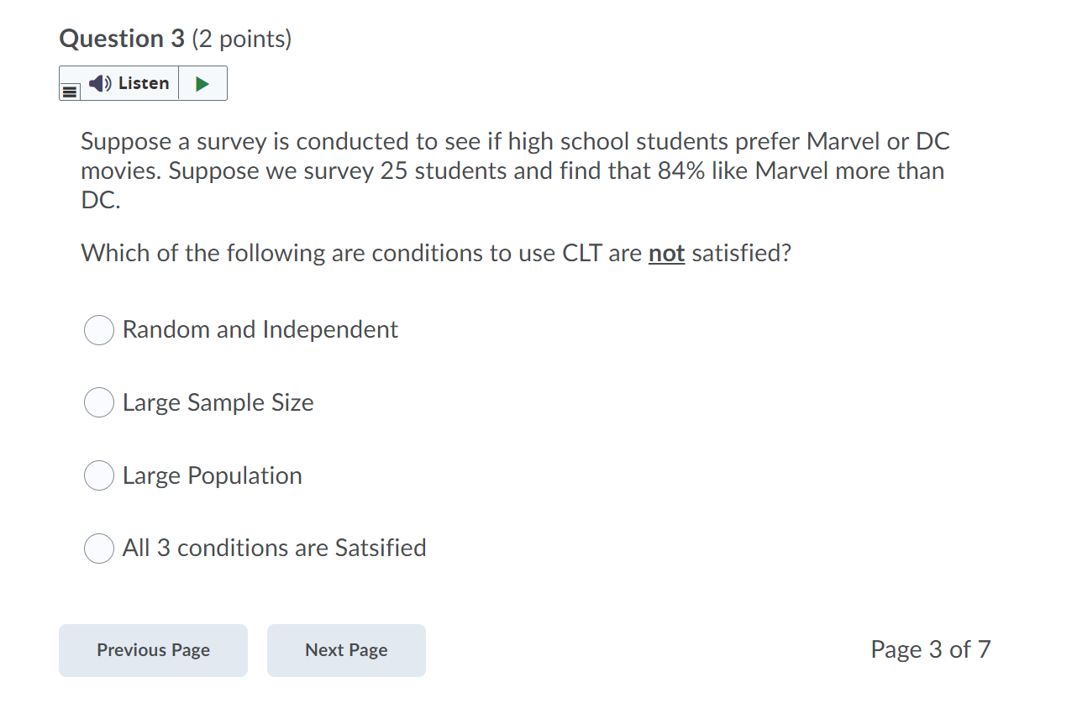
Task: Click the 'Page 3 of 7' indicator
Action: (x=930, y=649)
